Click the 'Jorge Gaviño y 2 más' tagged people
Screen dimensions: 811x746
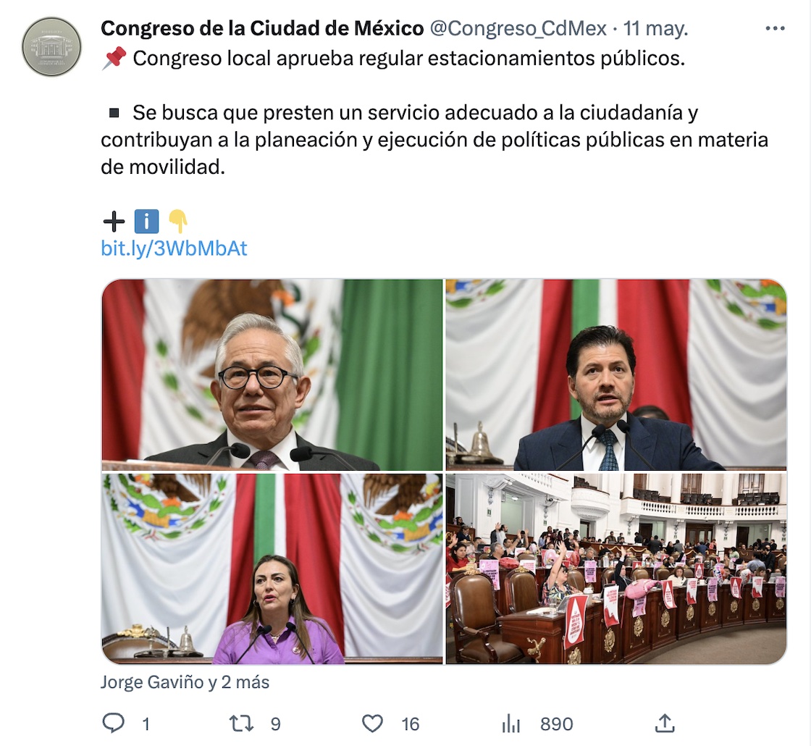(185, 682)
